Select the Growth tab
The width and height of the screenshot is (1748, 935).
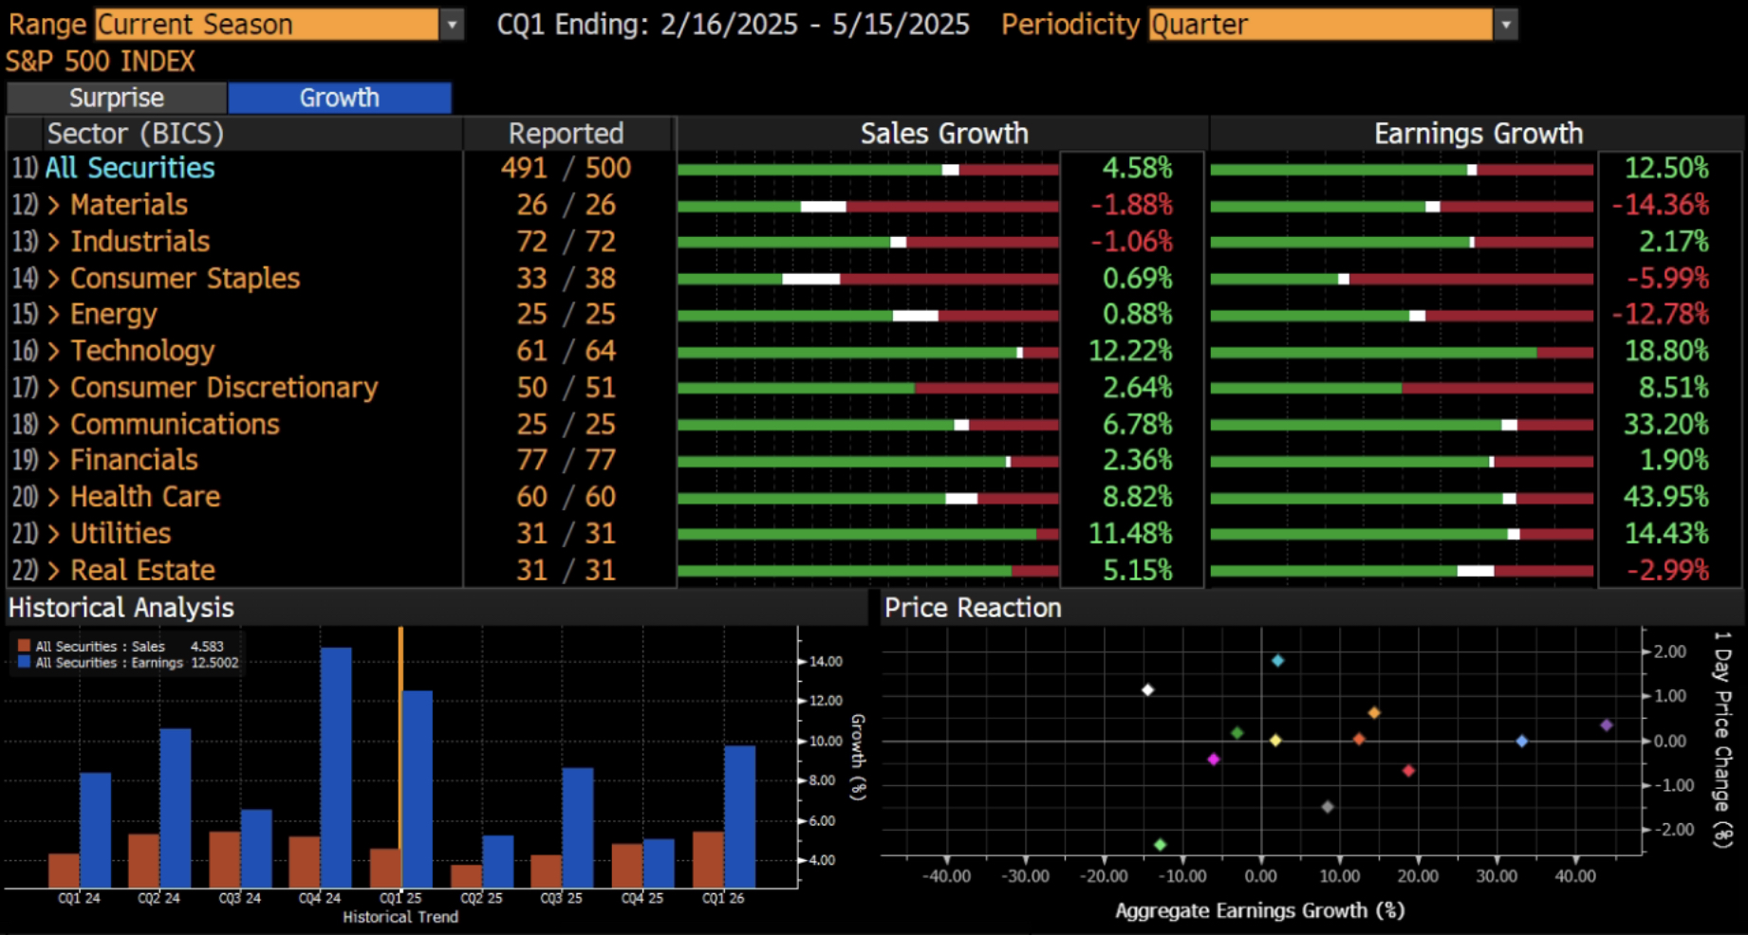point(339,98)
